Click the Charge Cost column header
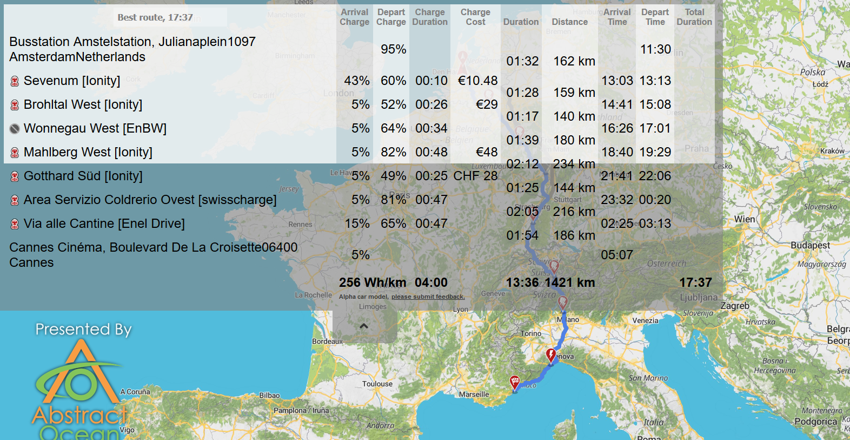Image resolution: width=850 pixels, height=440 pixels. [475, 17]
